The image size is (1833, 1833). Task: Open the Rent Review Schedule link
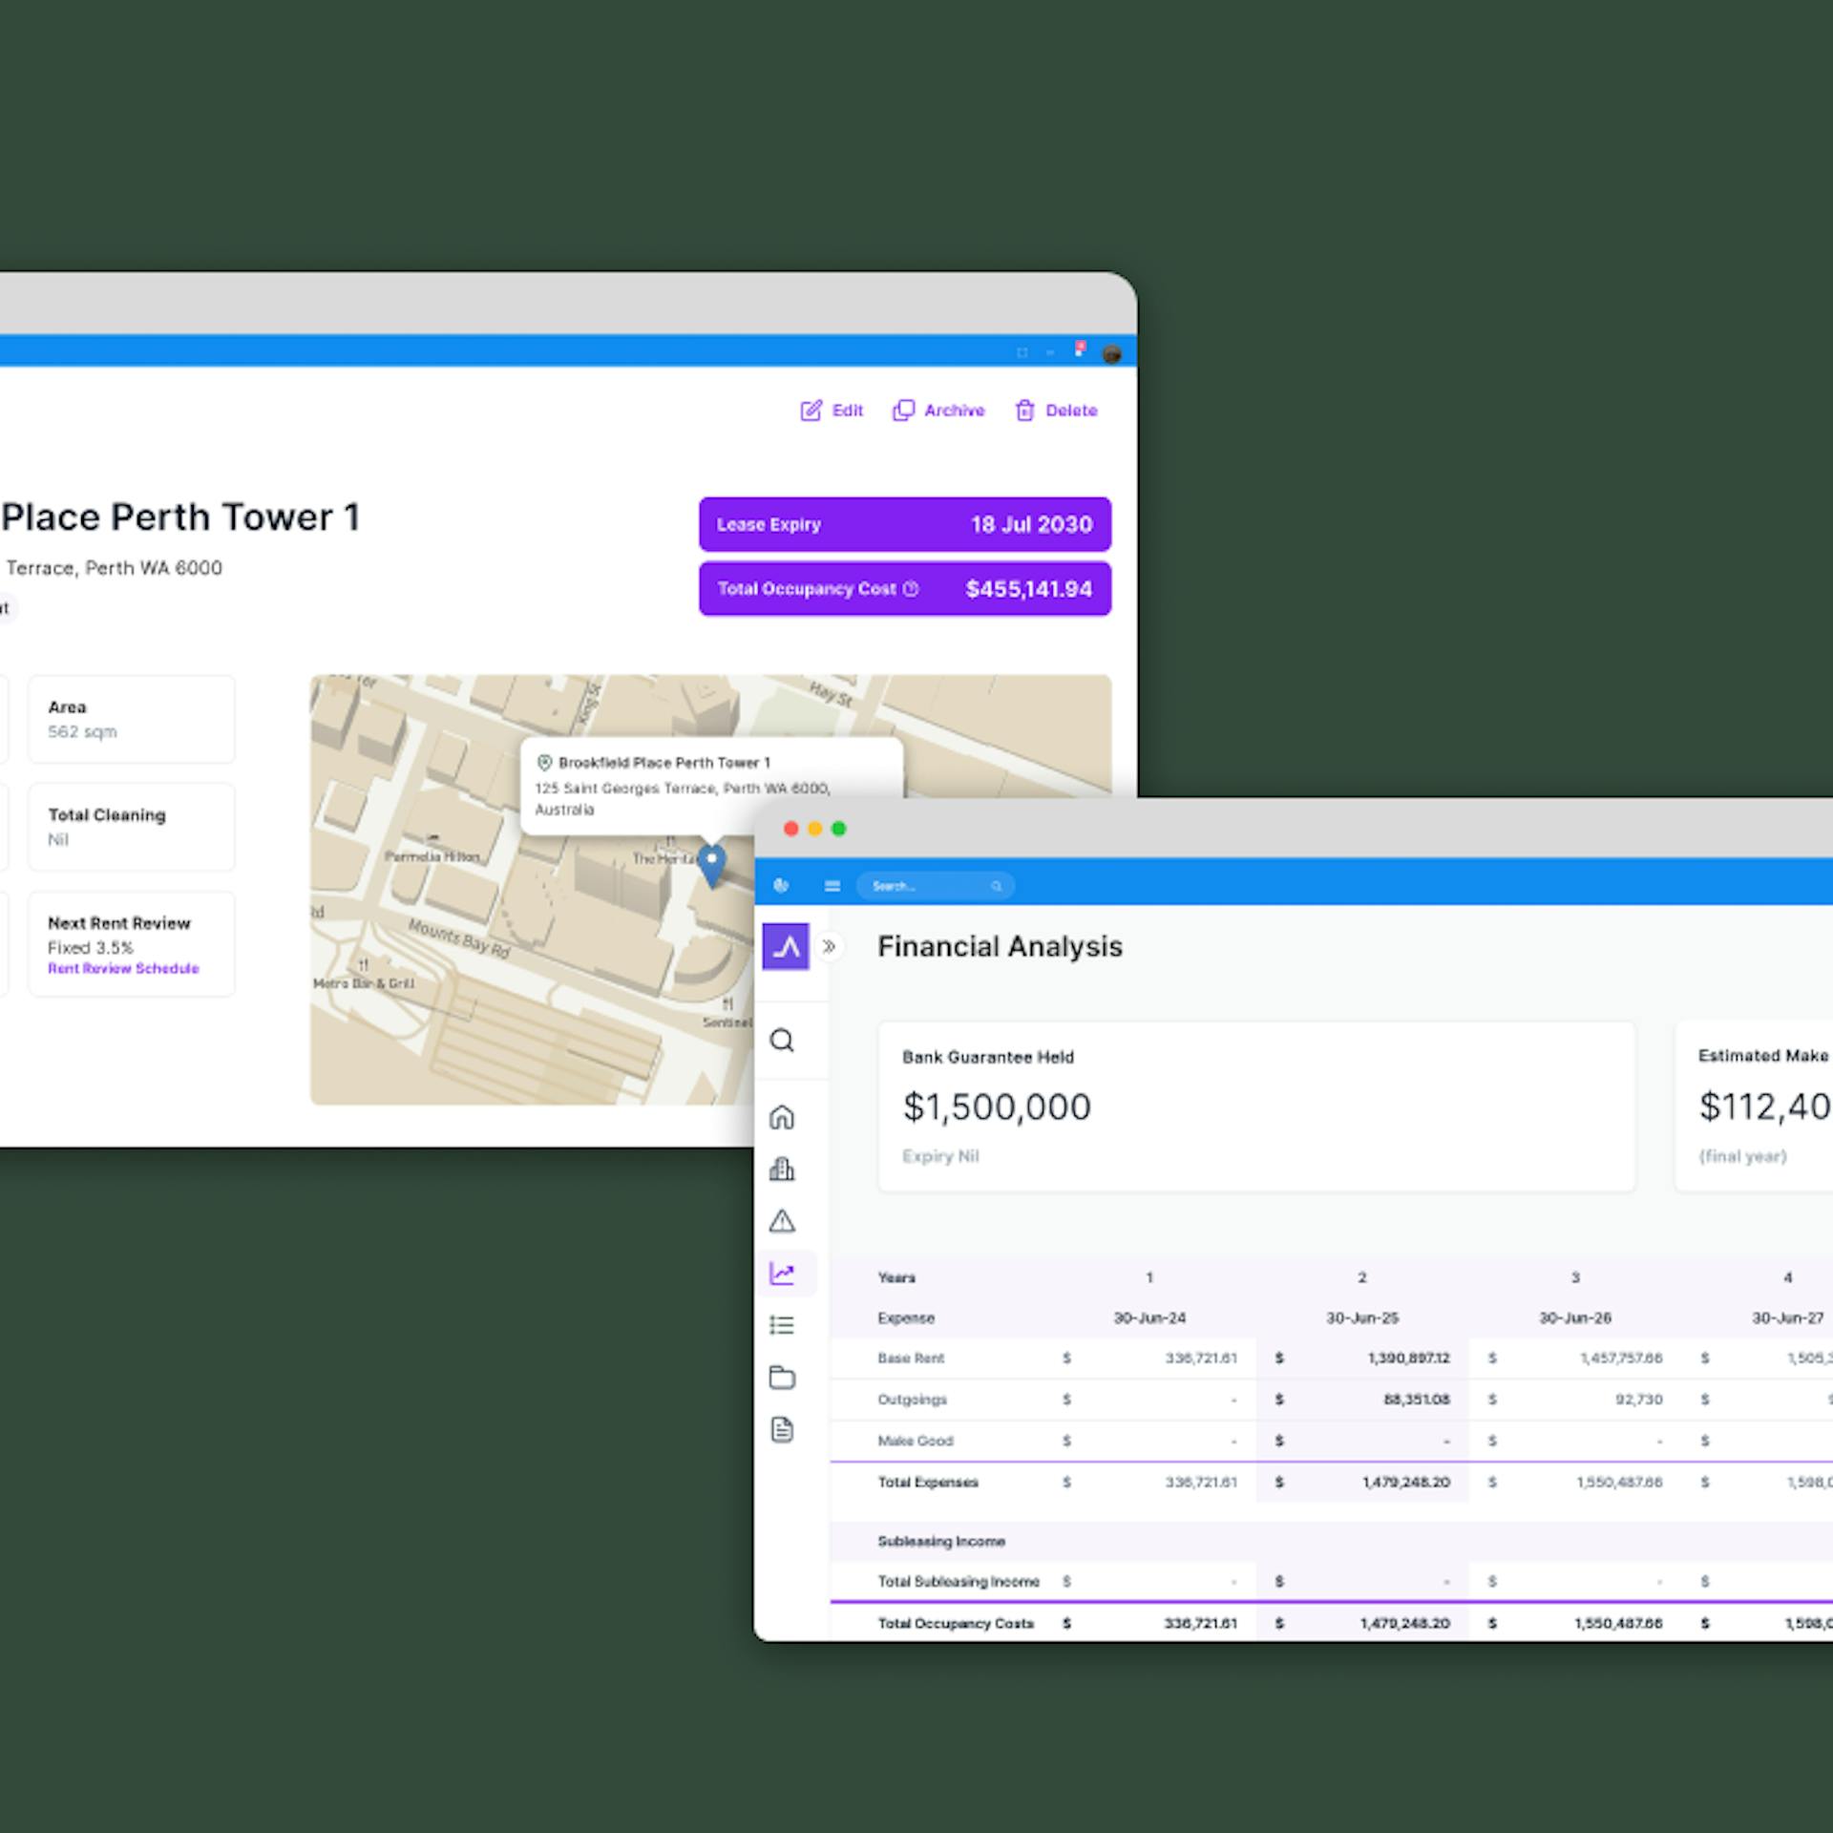123,968
